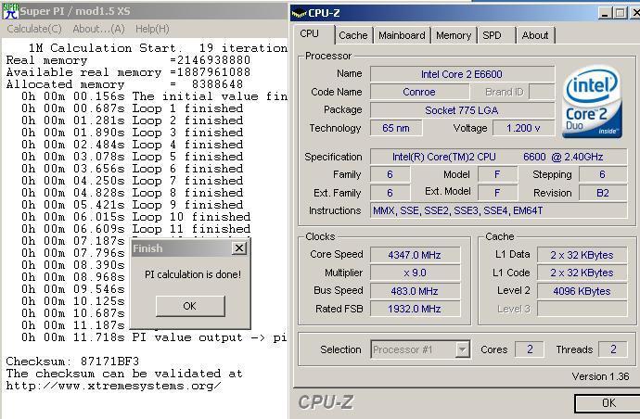Image resolution: width=640 pixels, height=419 pixels.
Task: Click the Available real memory line
Action: coord(128,72)
